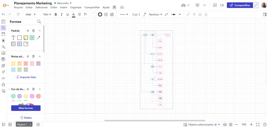Toggle bold text formatting
Screen dimensions: 267x127
pyautogui.click(x=56, y=14)
